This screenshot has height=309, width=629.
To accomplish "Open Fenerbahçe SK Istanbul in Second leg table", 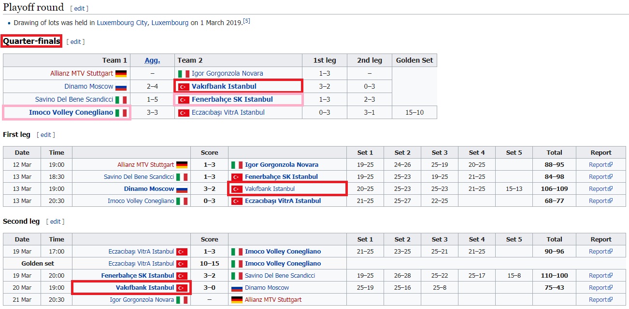I will coord(138,276).
